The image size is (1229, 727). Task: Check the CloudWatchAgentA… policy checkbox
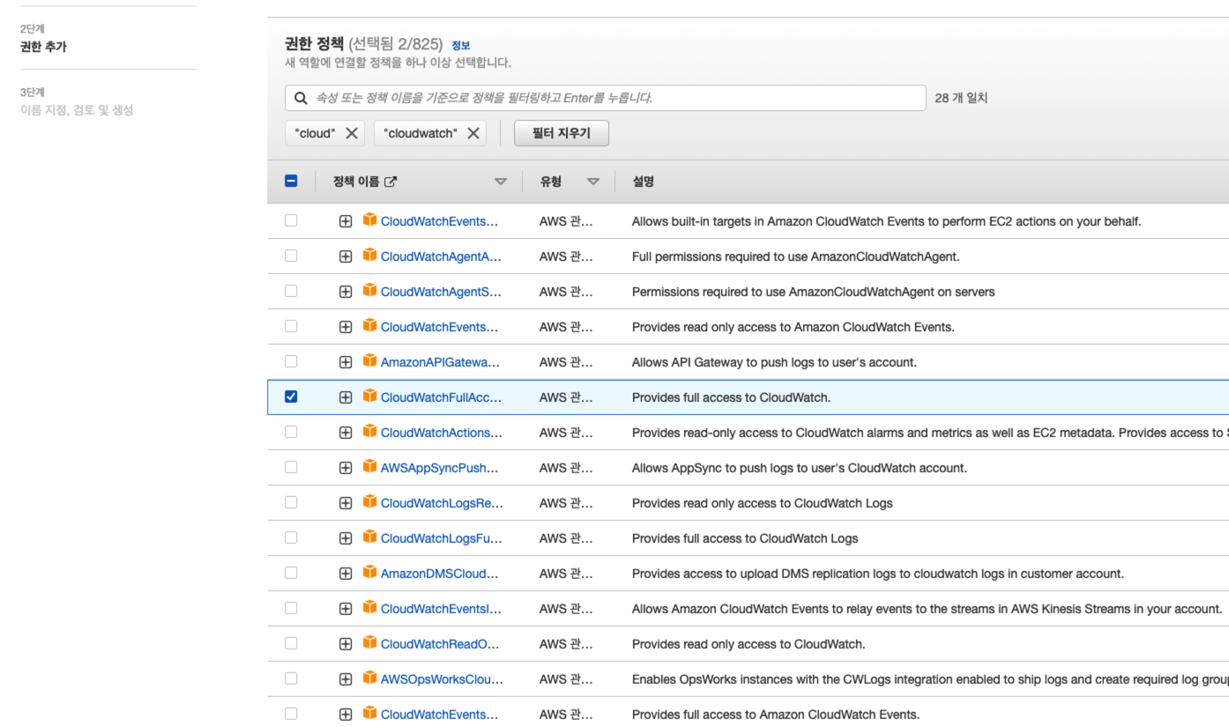[291, 256]
